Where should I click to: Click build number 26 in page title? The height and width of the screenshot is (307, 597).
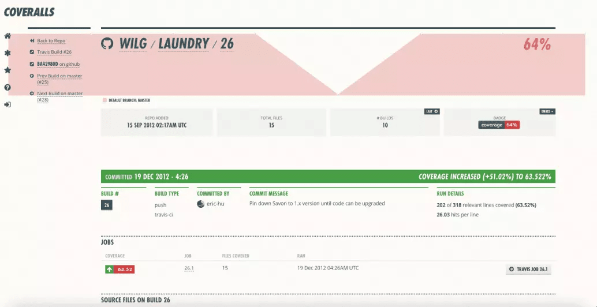(227, 44)
